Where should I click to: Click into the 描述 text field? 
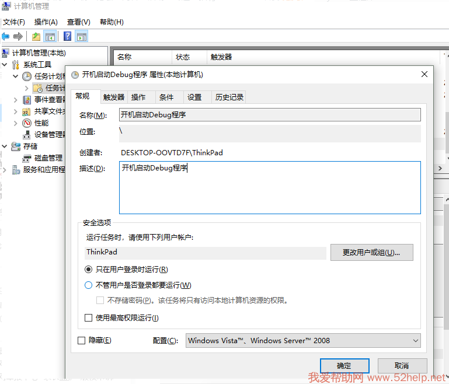[x=269, y=187]
